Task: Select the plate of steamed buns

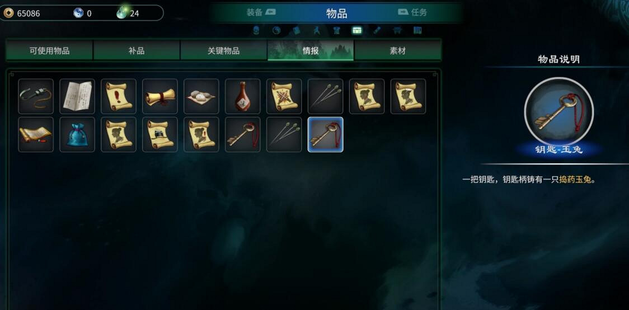Action: [x=201, y=96]
